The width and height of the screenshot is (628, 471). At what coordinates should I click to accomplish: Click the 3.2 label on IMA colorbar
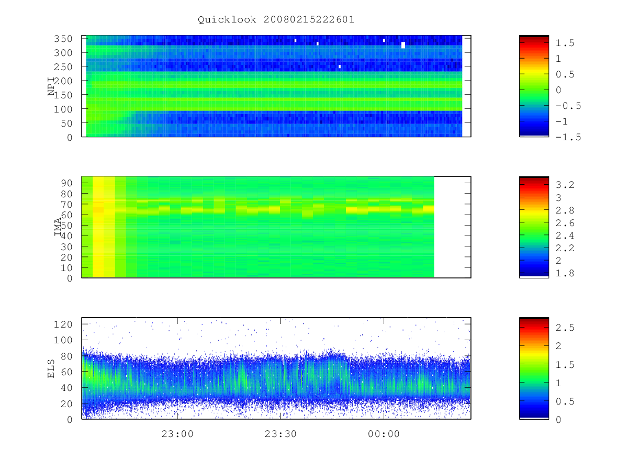565,184
